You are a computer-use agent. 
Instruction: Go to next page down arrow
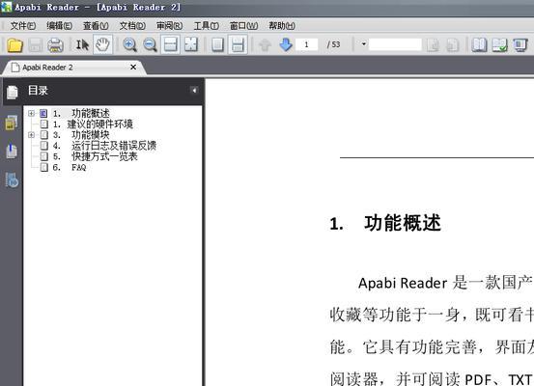coord(286,45)
